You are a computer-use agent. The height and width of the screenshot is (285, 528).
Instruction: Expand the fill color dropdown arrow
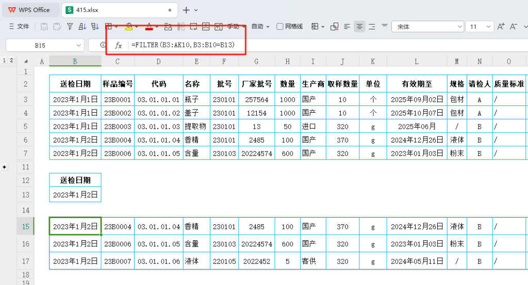[x=136, y=27]
